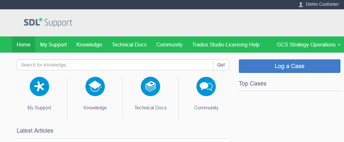Click the Community label under speech bubbles

pyautogui.click(x=206, y=108)
